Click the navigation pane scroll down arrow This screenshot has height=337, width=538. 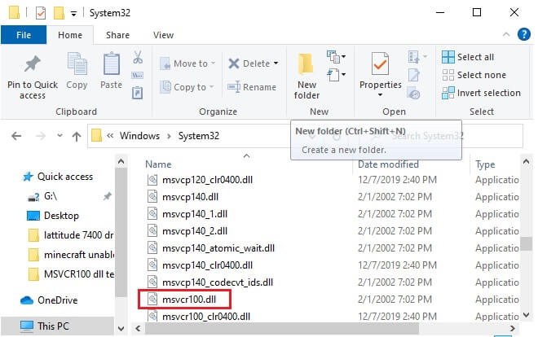(x=121, y=328)
